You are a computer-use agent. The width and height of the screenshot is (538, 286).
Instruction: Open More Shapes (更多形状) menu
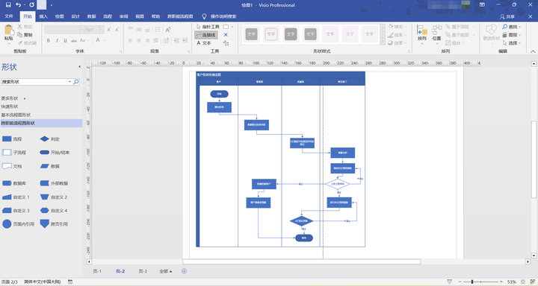tap(13, 98)
